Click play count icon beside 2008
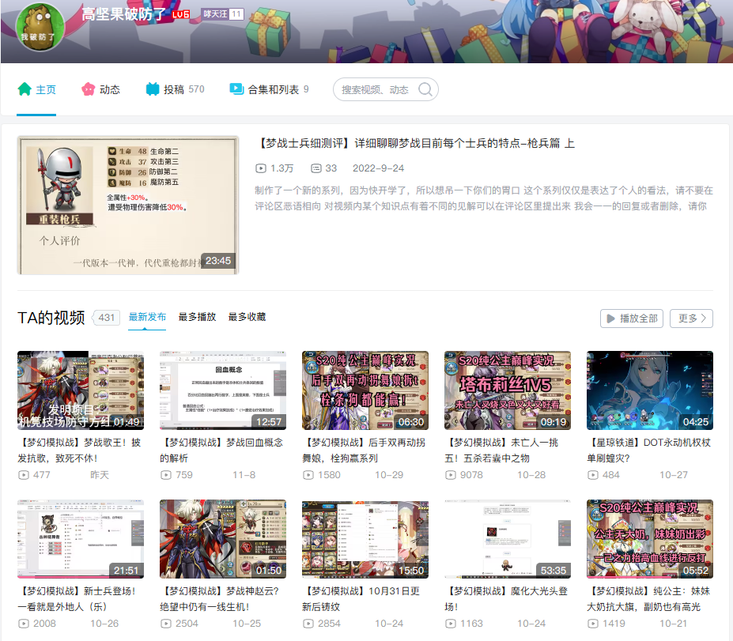 tap(24, 624)
